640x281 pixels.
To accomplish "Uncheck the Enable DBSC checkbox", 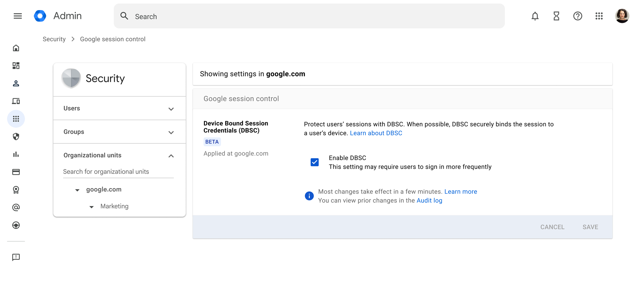I will [x=314, y=162].
